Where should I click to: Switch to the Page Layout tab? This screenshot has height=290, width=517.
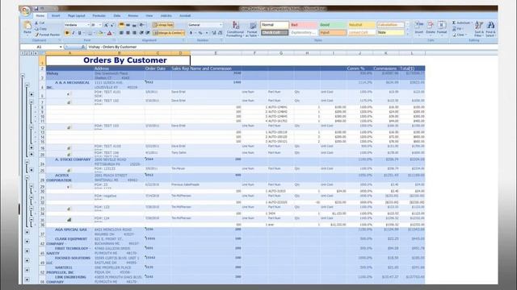point(76,16)
